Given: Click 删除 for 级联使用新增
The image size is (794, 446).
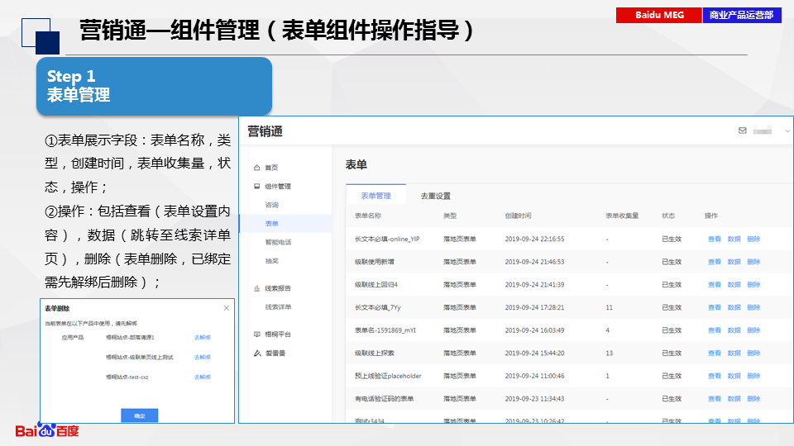Looking at the screenshot, I should pyautogui.click(x=754, y=262).
